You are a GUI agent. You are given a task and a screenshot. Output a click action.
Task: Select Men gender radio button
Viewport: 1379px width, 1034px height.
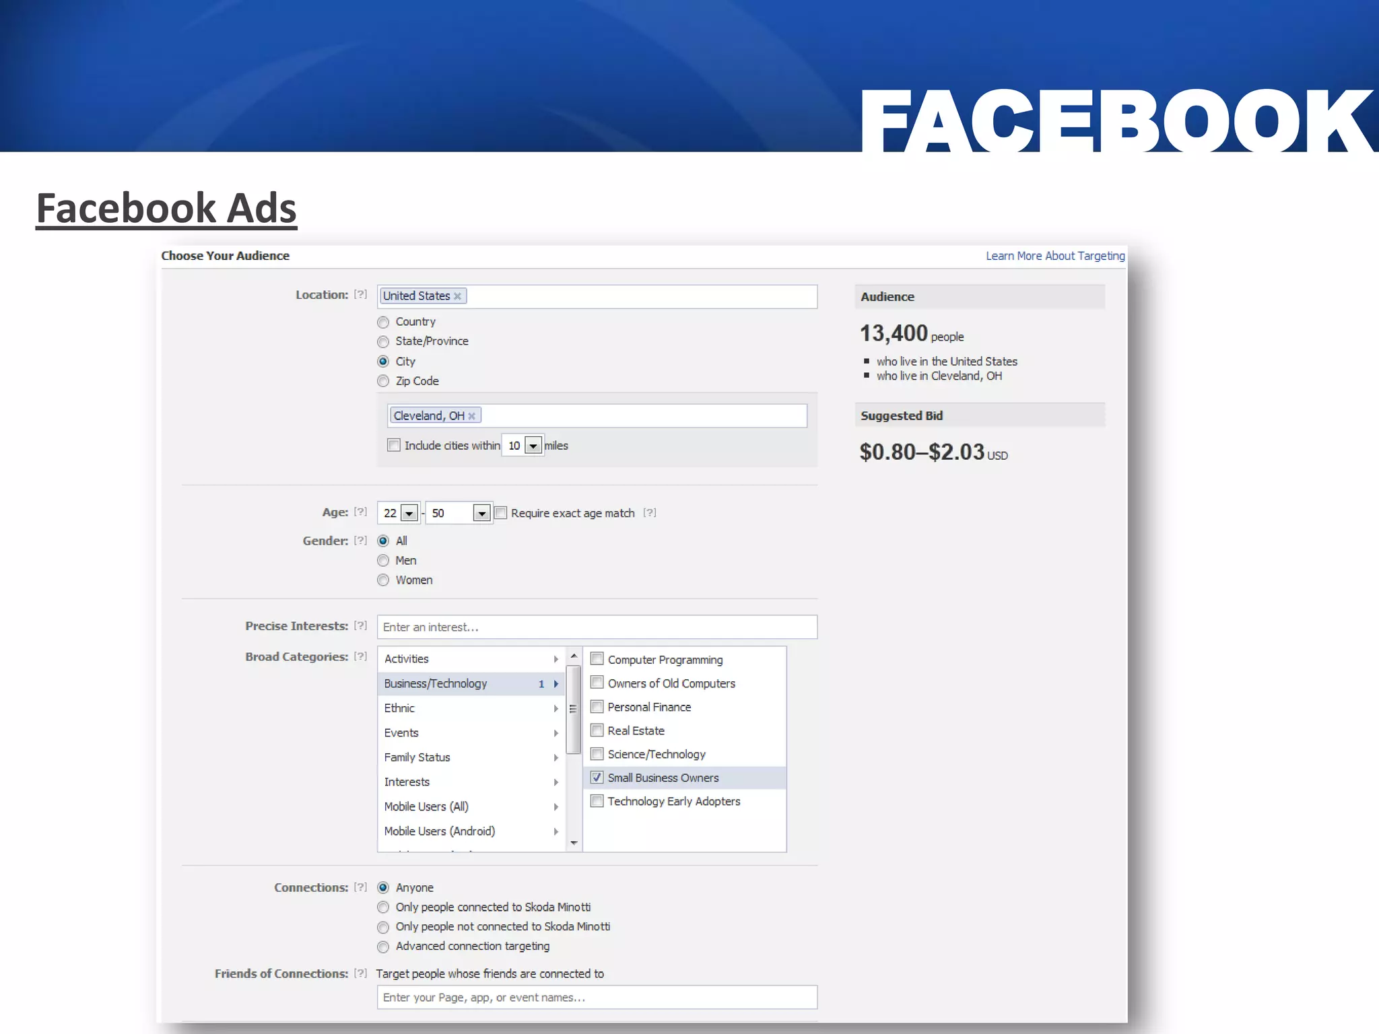coord(383,560)
